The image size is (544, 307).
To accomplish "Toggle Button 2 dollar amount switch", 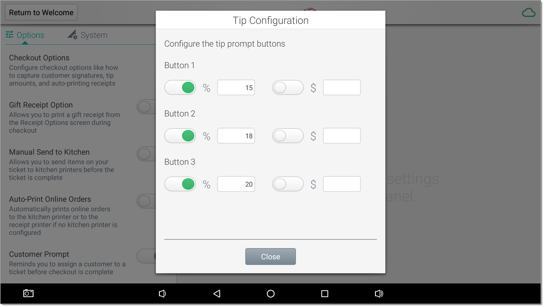I will pos(288,135).
